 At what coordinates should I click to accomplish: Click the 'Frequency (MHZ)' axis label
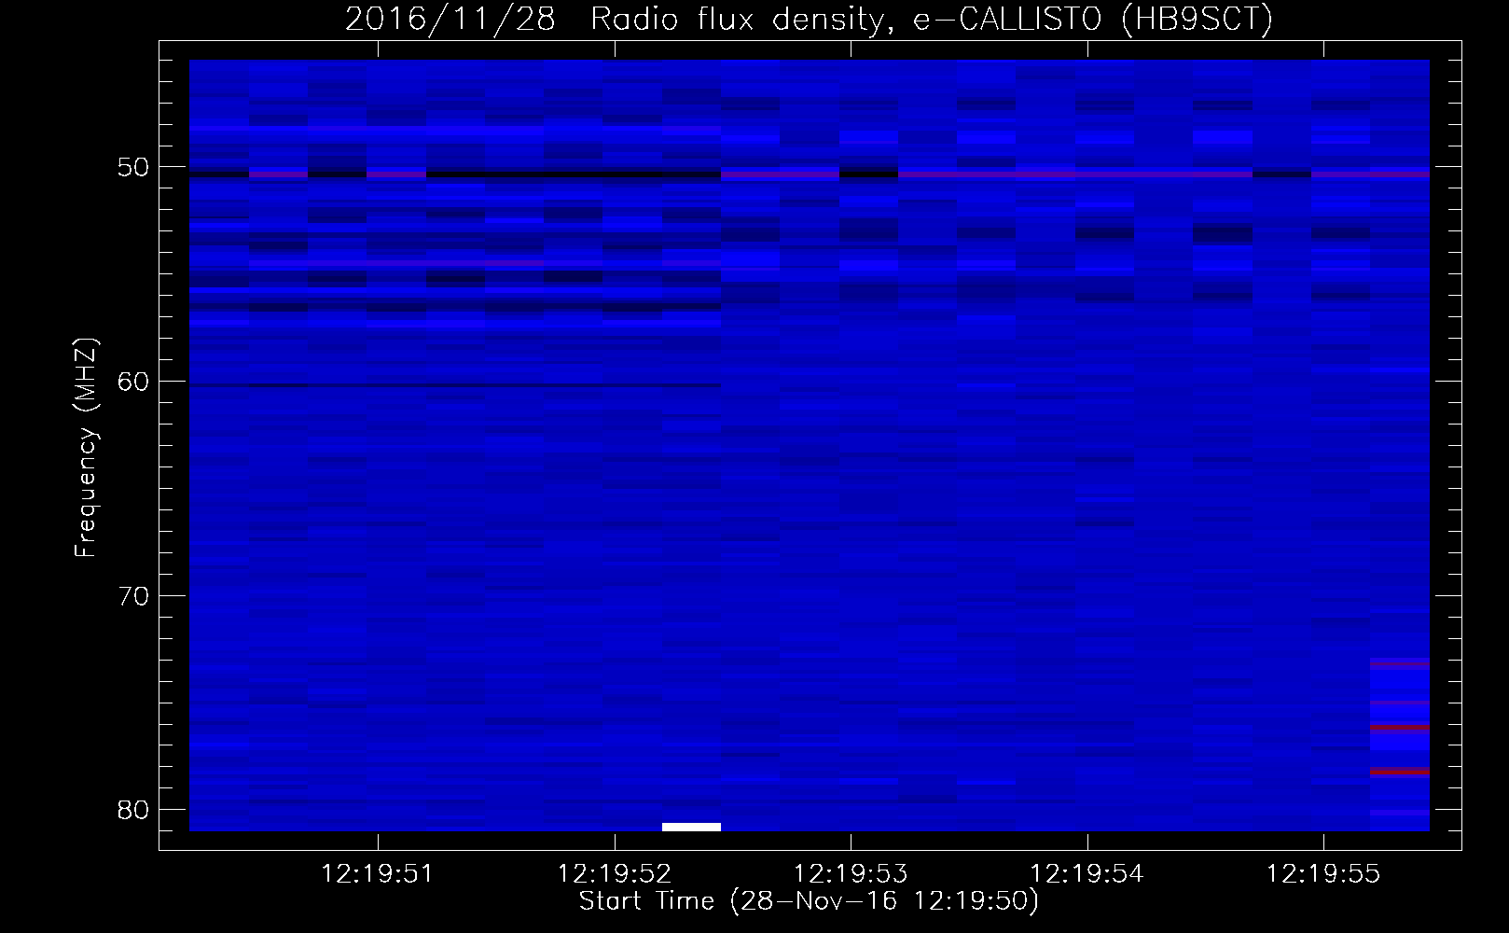point(86,448)
